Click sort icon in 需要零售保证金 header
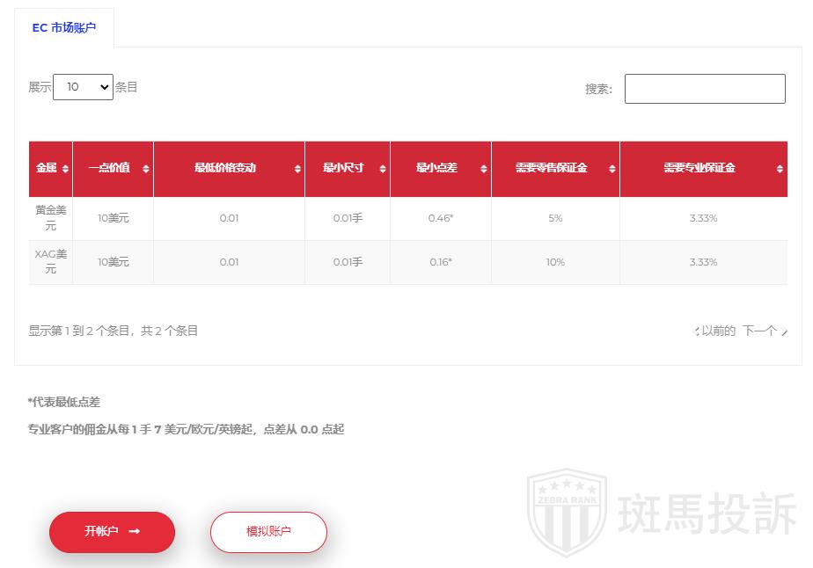 point(612,169)
